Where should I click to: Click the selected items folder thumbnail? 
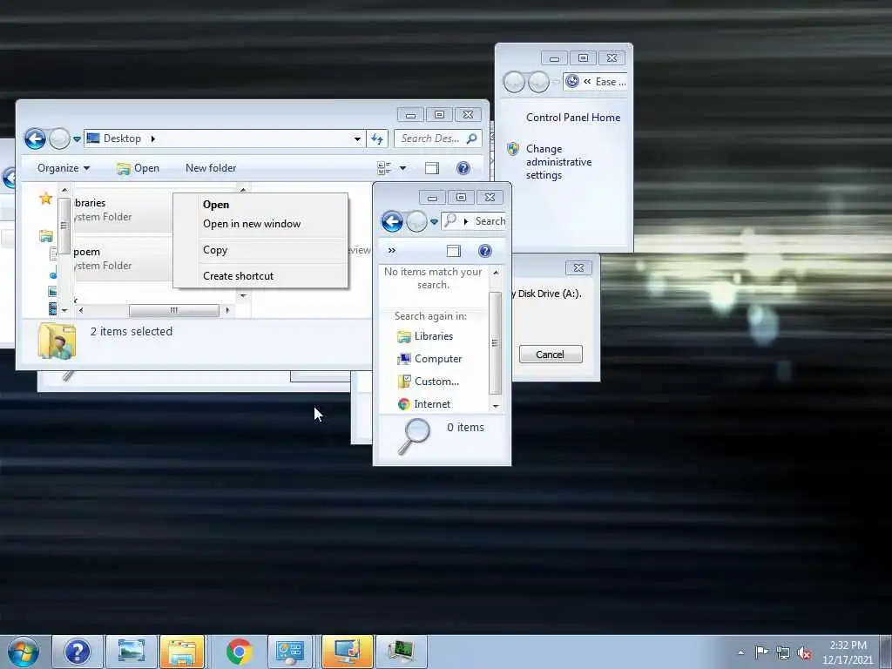(x=57, y=341)
